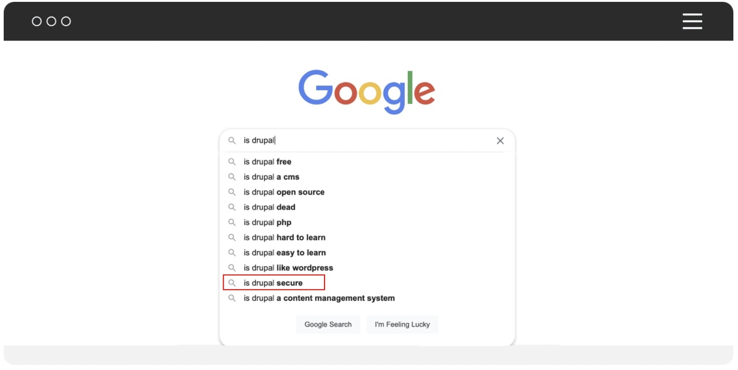The width and height of the screenshot is (738, 370).
Task: Click the Google logo
Action: point(367,91)
